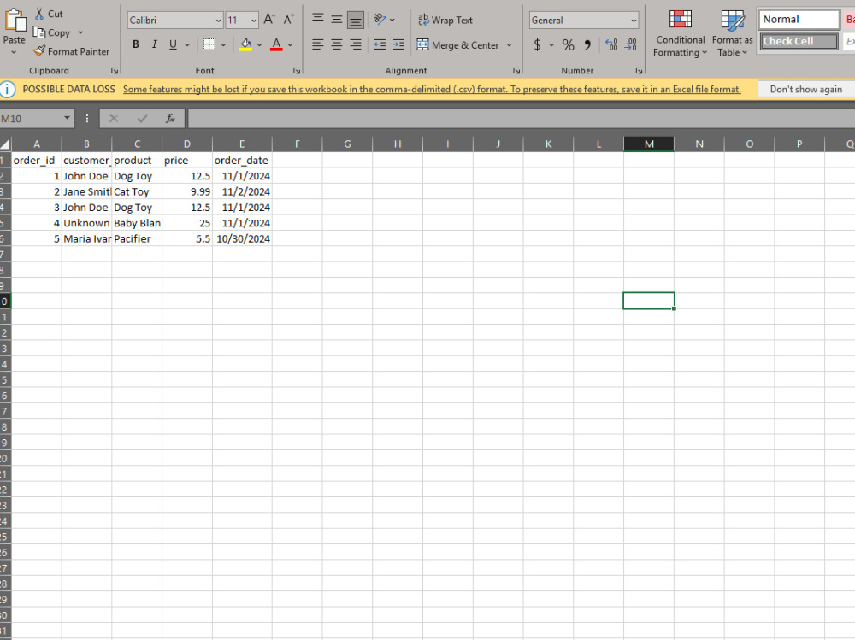Increase the indent level
This screenshot has width=855, height=640.
pos(398,44)
